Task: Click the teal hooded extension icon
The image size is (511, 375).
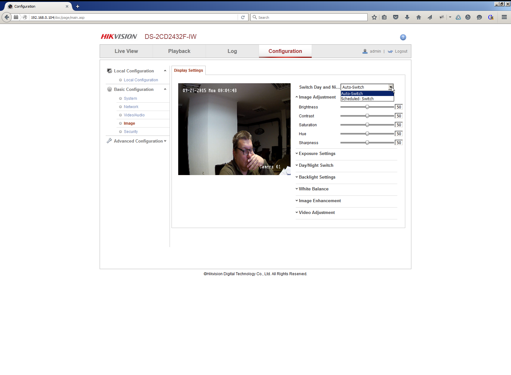Action: pyautogui.click(x=458, y=17)
